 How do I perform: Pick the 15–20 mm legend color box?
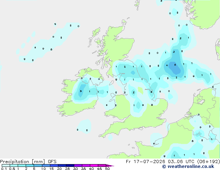(x=54, y=165)
